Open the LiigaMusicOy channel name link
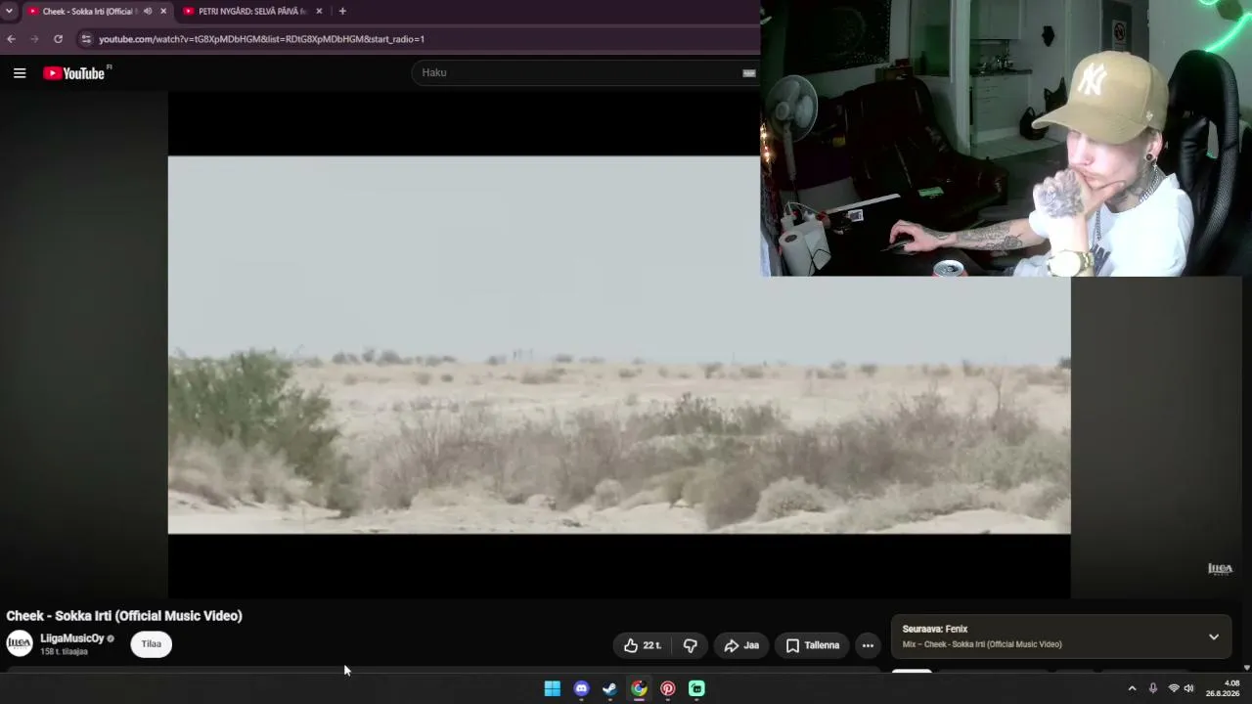Image resolution: width=1252 pixels, height=704 pixels. click(71, 638)
